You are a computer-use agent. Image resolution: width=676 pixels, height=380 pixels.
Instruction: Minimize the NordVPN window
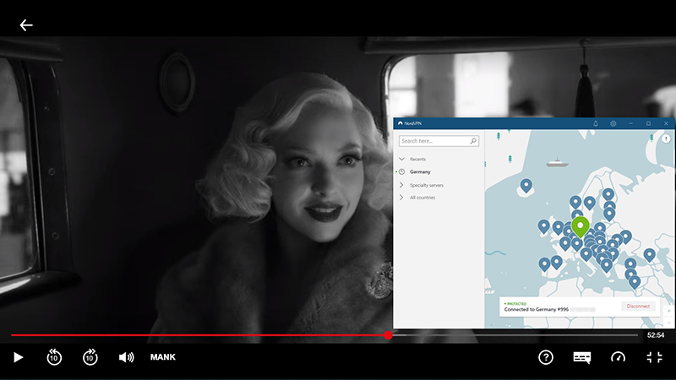(x=630, y=123)
